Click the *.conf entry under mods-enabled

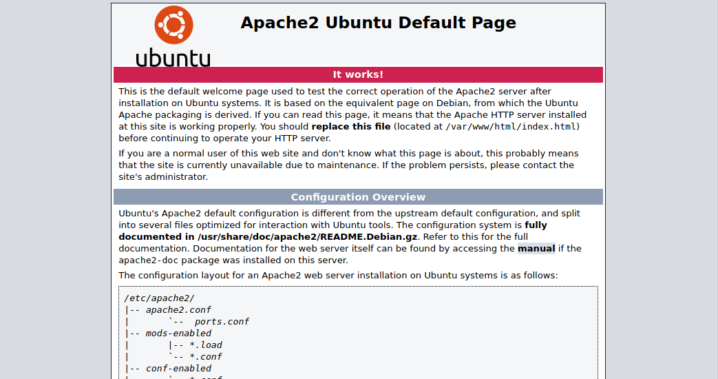point(206,356)
